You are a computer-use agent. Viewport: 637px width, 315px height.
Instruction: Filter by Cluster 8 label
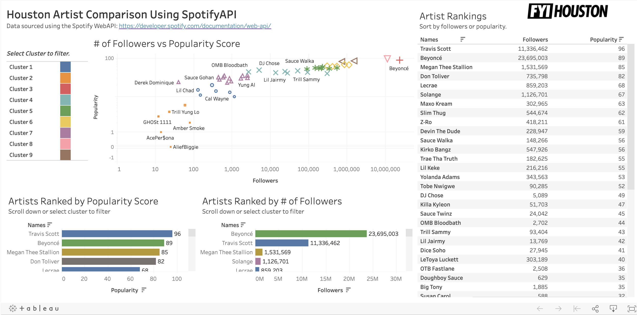(x=21, y=144)
